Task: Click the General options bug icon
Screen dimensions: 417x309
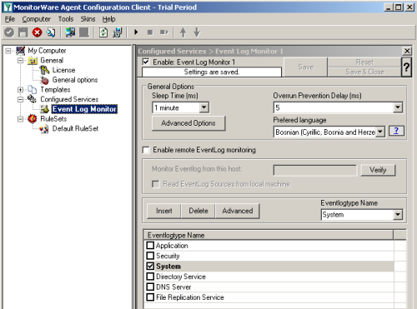Action: [x=44, y=80]
